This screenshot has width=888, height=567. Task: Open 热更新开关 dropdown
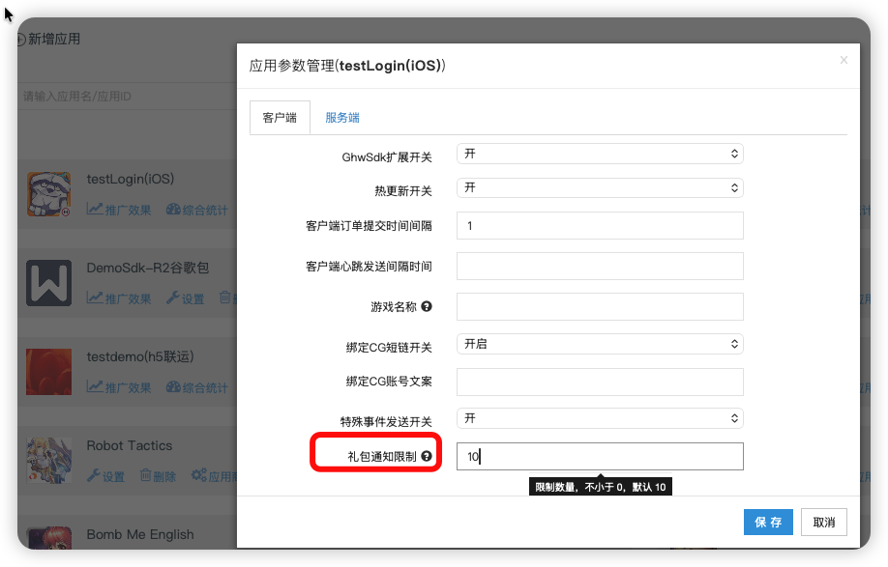point(600,187)
